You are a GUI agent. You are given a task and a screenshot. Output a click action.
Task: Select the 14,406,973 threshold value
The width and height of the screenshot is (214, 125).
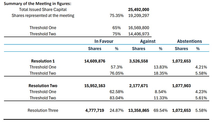[x=139, y=34]
